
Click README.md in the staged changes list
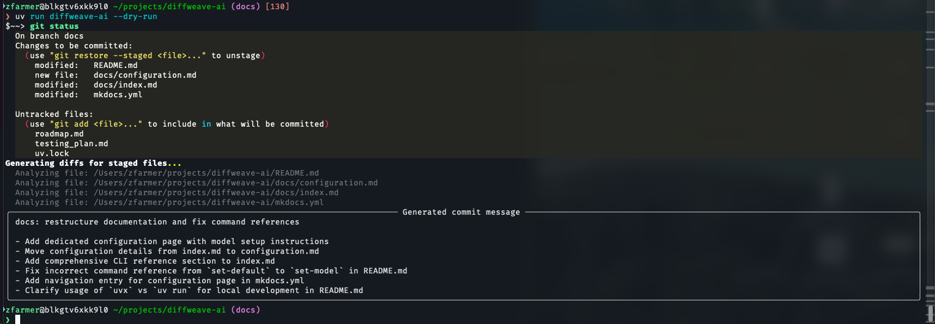(x=116, y=65)
